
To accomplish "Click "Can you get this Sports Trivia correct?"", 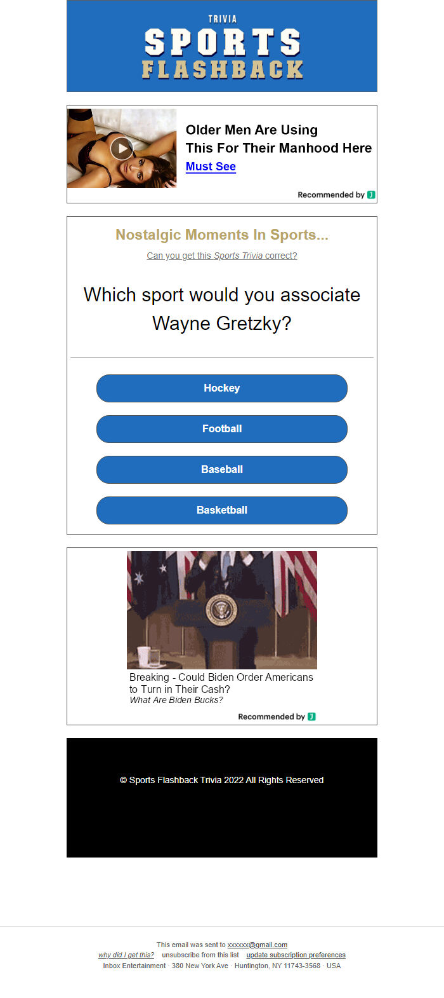I will [x=221, y=256].
